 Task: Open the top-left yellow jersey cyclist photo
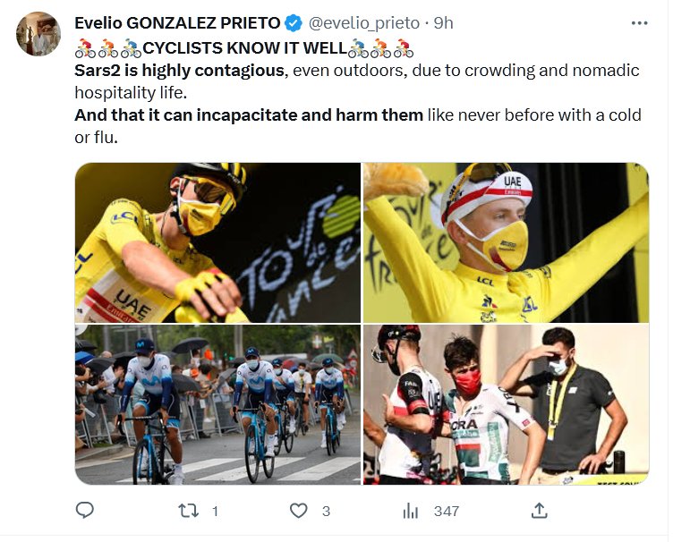point(217,242)
